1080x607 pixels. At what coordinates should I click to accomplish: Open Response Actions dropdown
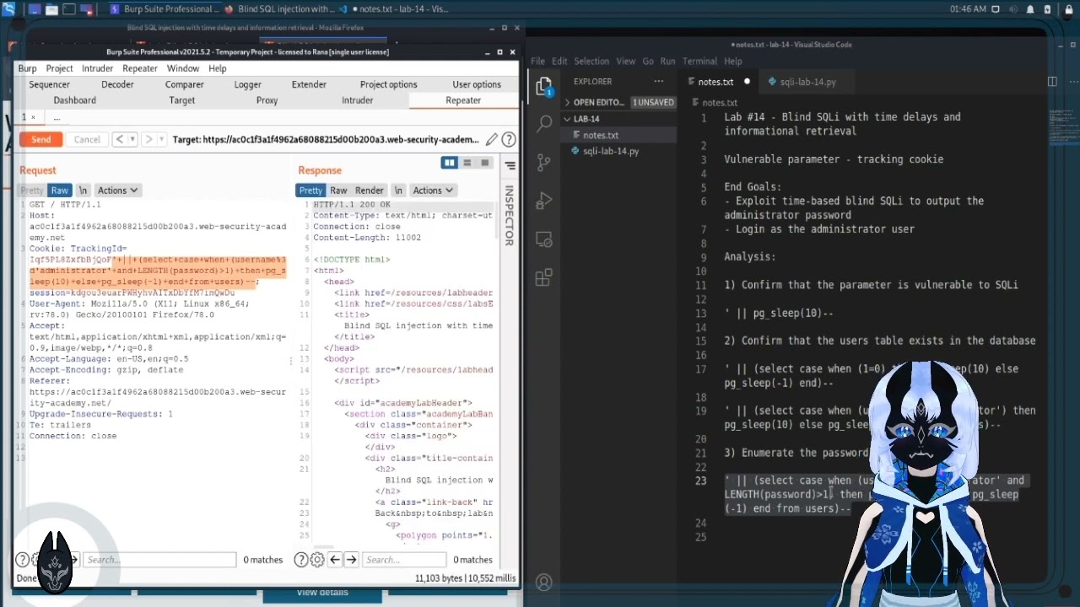pos(433,191)
